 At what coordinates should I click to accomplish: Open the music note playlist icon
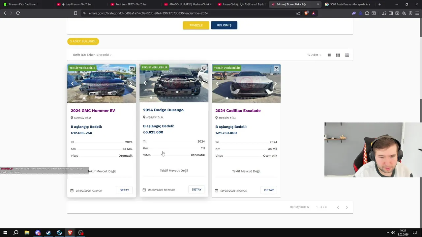pos(384,13)
